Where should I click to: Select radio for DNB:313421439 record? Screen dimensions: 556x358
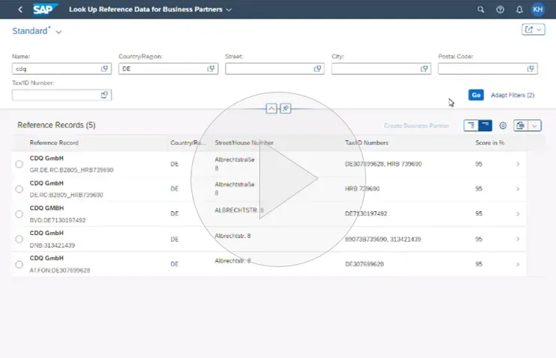point(19,239)
